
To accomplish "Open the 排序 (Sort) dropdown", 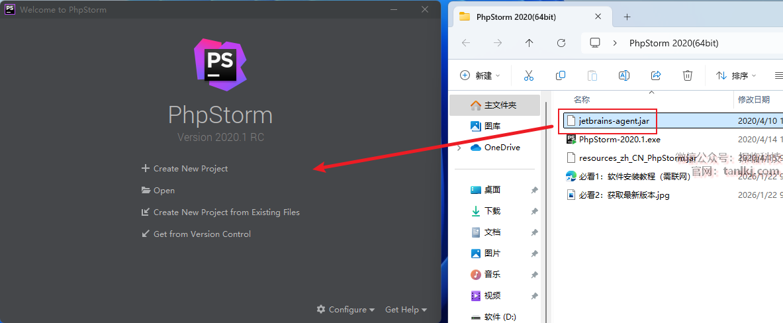I will (x=736, y=75).
